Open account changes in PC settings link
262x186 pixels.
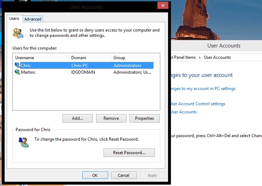pos(203,89)
